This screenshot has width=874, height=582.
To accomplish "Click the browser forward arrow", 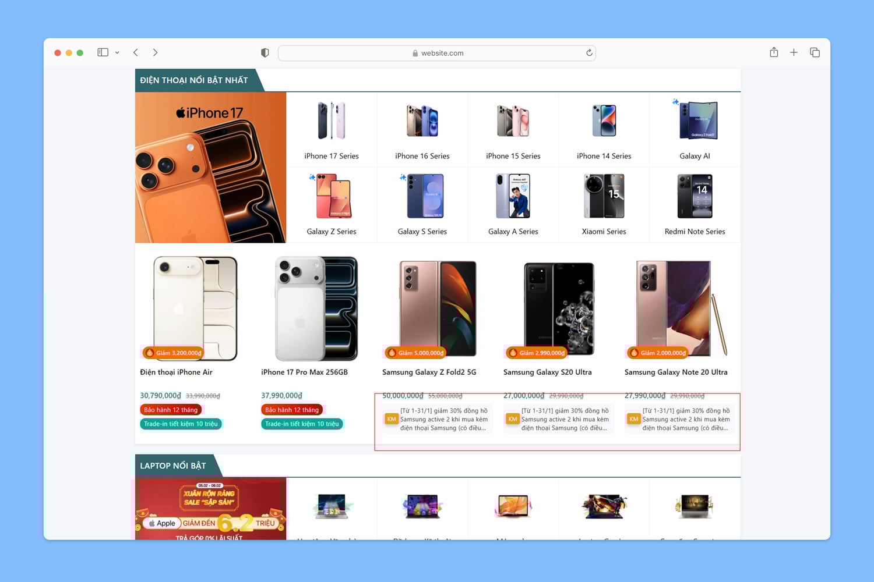I will coord(155,52).
